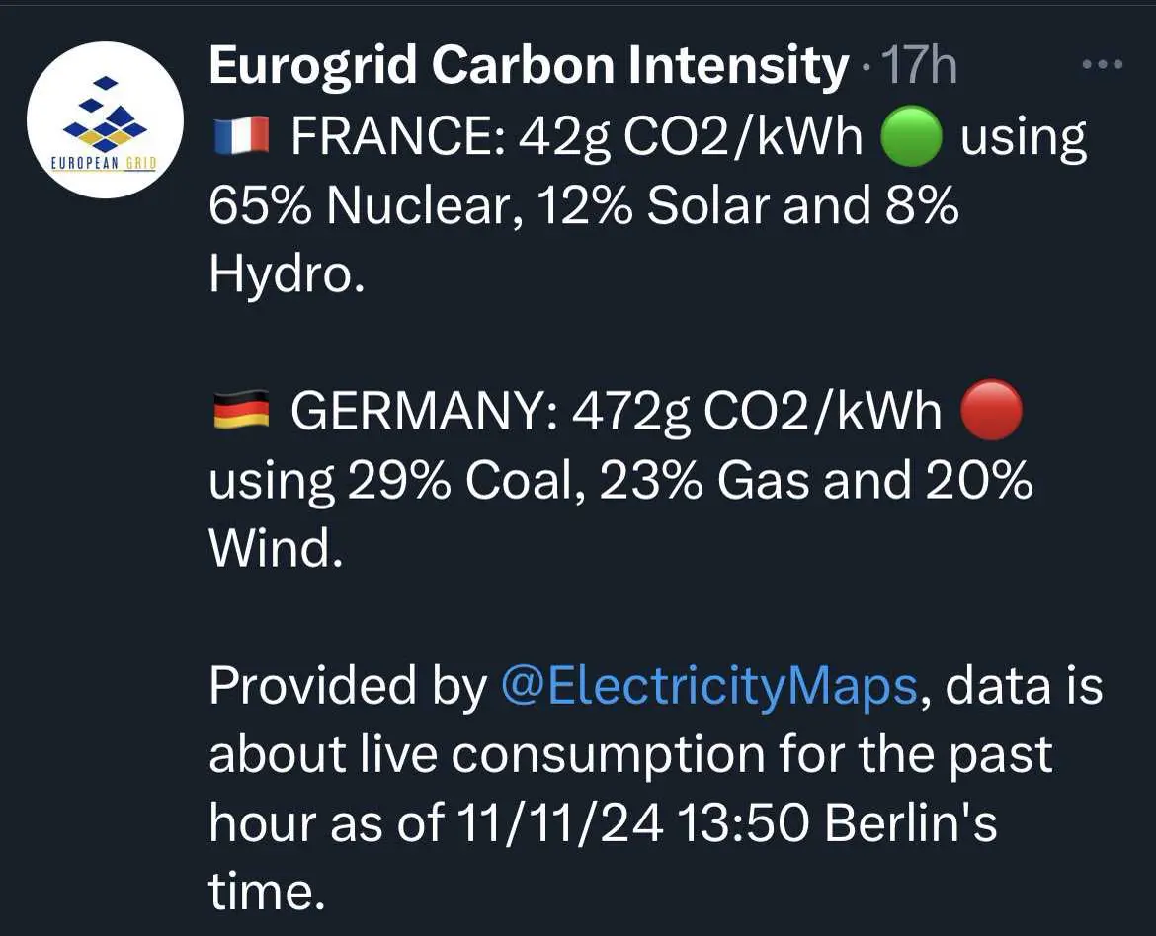Image resolution: width=1156 pixels, height=936 pixels.
Task: Click the "GERMANY: 472g CO2/kWh" text
Action: coord(616,411)
